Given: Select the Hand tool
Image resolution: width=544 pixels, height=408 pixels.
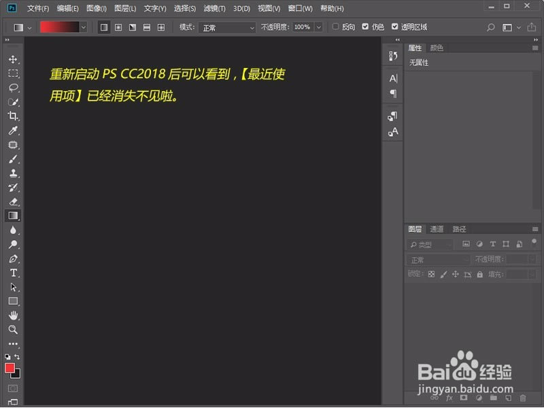Looking at the screenshot, I should pyautogui.click(x=12, y=316).
